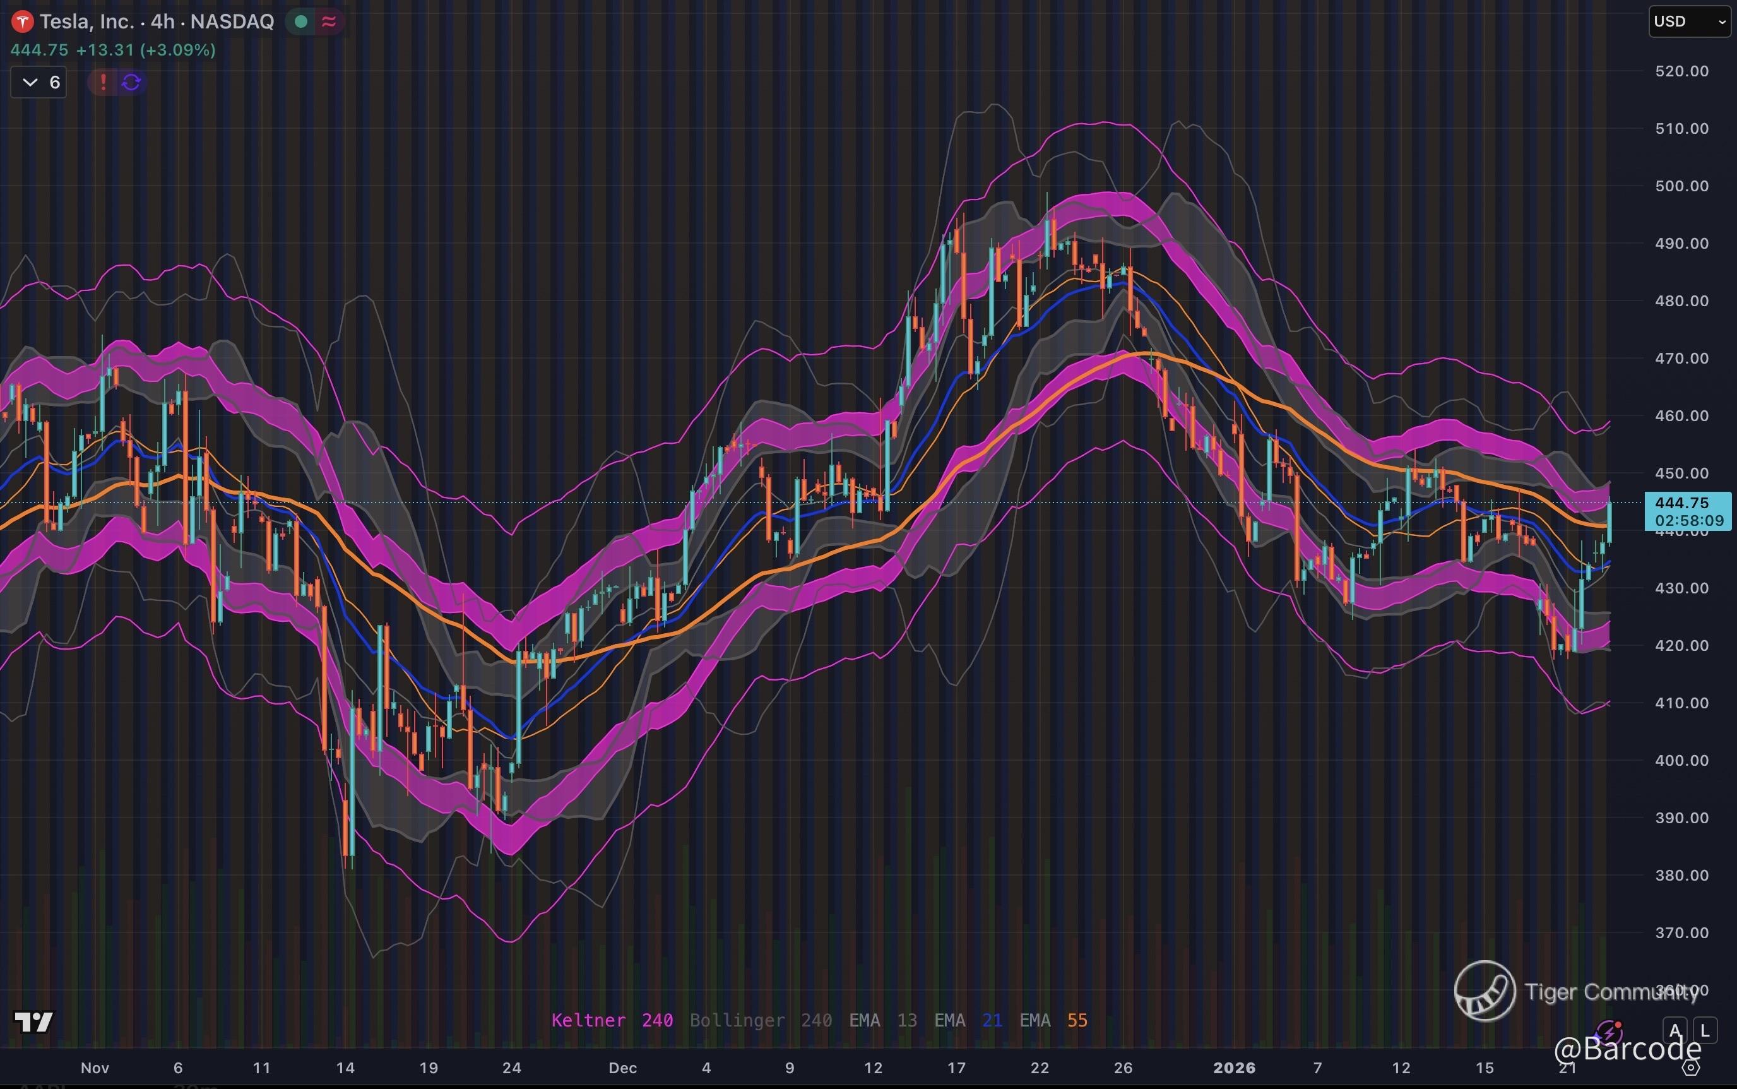The height and width of the screenshot is (1089, 1737).
Task: Click the purple refresh arrows icon
Action: pyautogui.click(x=131, y=82)
